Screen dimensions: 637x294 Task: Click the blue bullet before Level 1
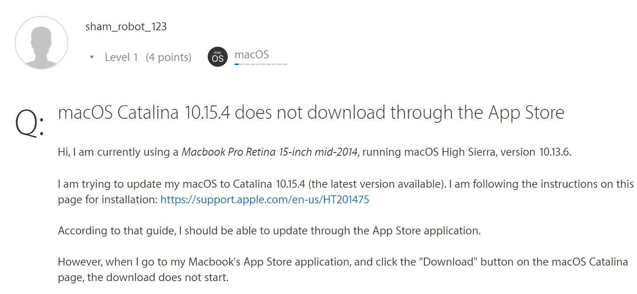pos(92,57)
